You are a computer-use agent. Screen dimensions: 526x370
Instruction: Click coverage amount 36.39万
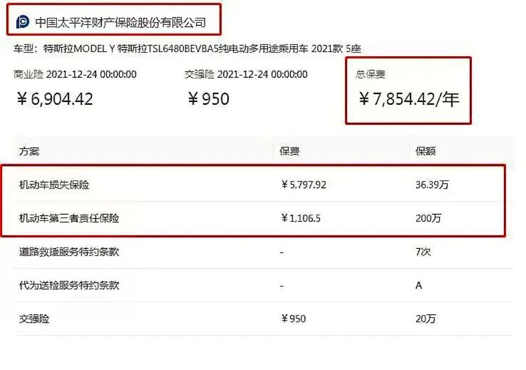tap(432, 185)
